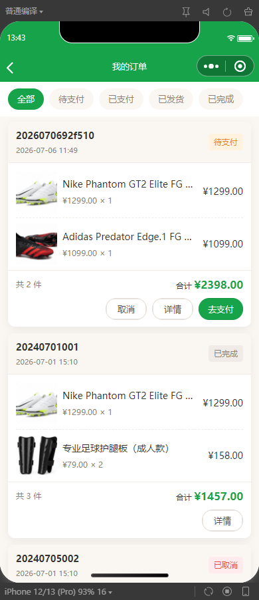259x600 pixels.
Task: Close mini program via capsule circle icon
Action: click(x=240, y=67)
